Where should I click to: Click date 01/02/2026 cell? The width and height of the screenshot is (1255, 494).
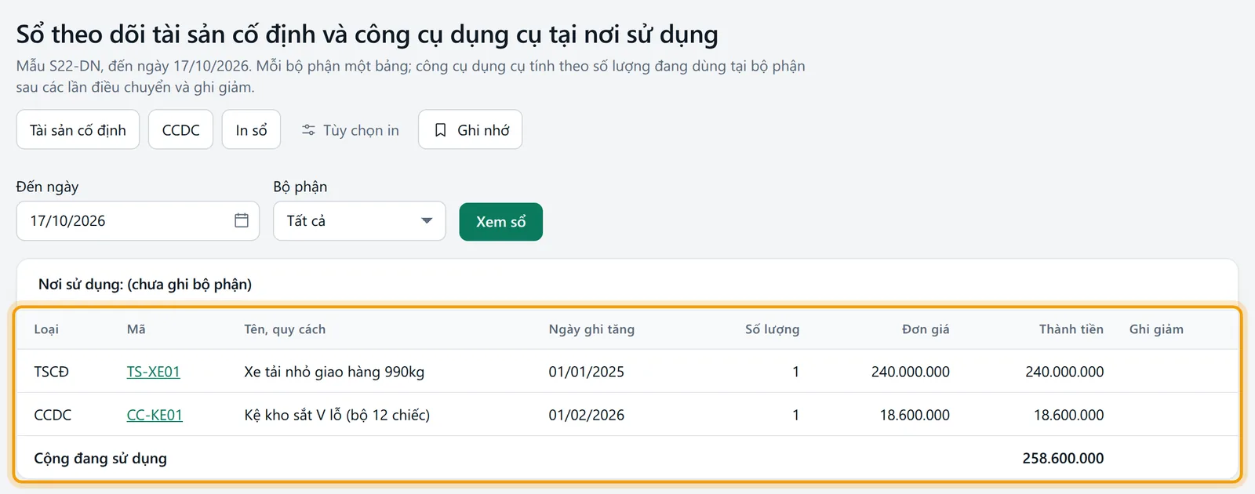[x=587, y=415]
